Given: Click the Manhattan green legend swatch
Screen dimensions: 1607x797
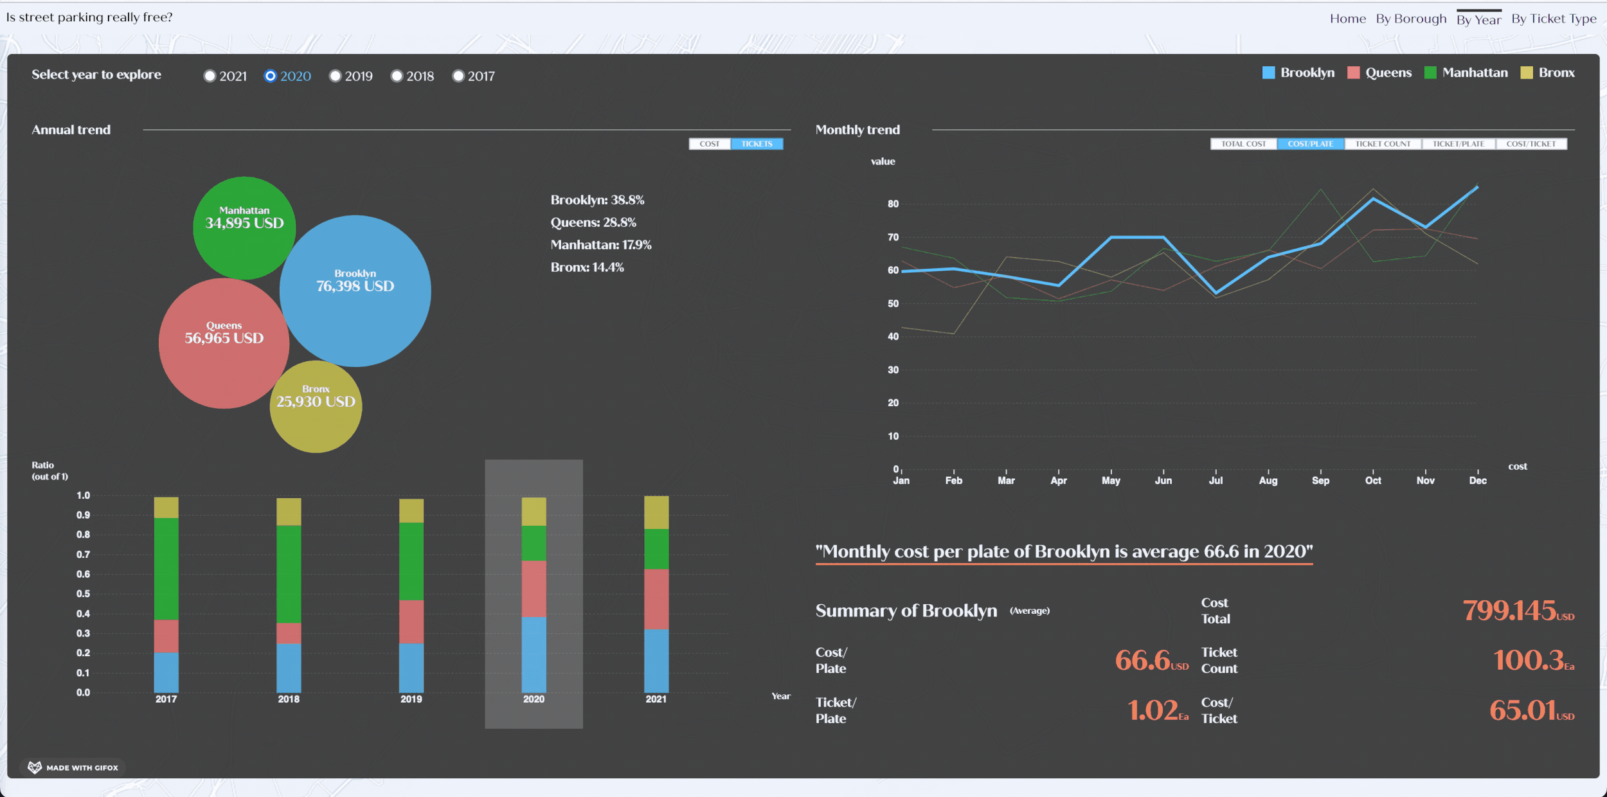Looking at the screenshot, I should coord(1430,73).
